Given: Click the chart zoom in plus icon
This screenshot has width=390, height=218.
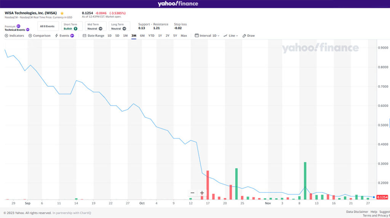Looking at the screenshot, I should click(202, 193).
